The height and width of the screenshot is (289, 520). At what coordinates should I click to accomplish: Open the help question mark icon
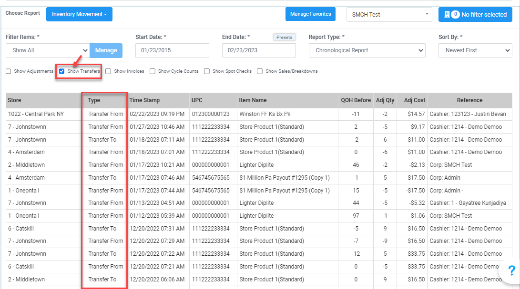coord(512,270)
